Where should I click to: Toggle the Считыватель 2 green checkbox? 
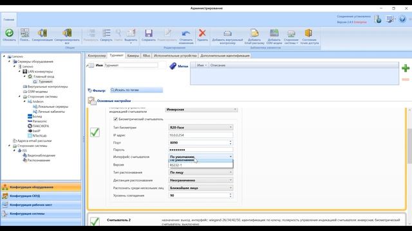tap(95, 221)
